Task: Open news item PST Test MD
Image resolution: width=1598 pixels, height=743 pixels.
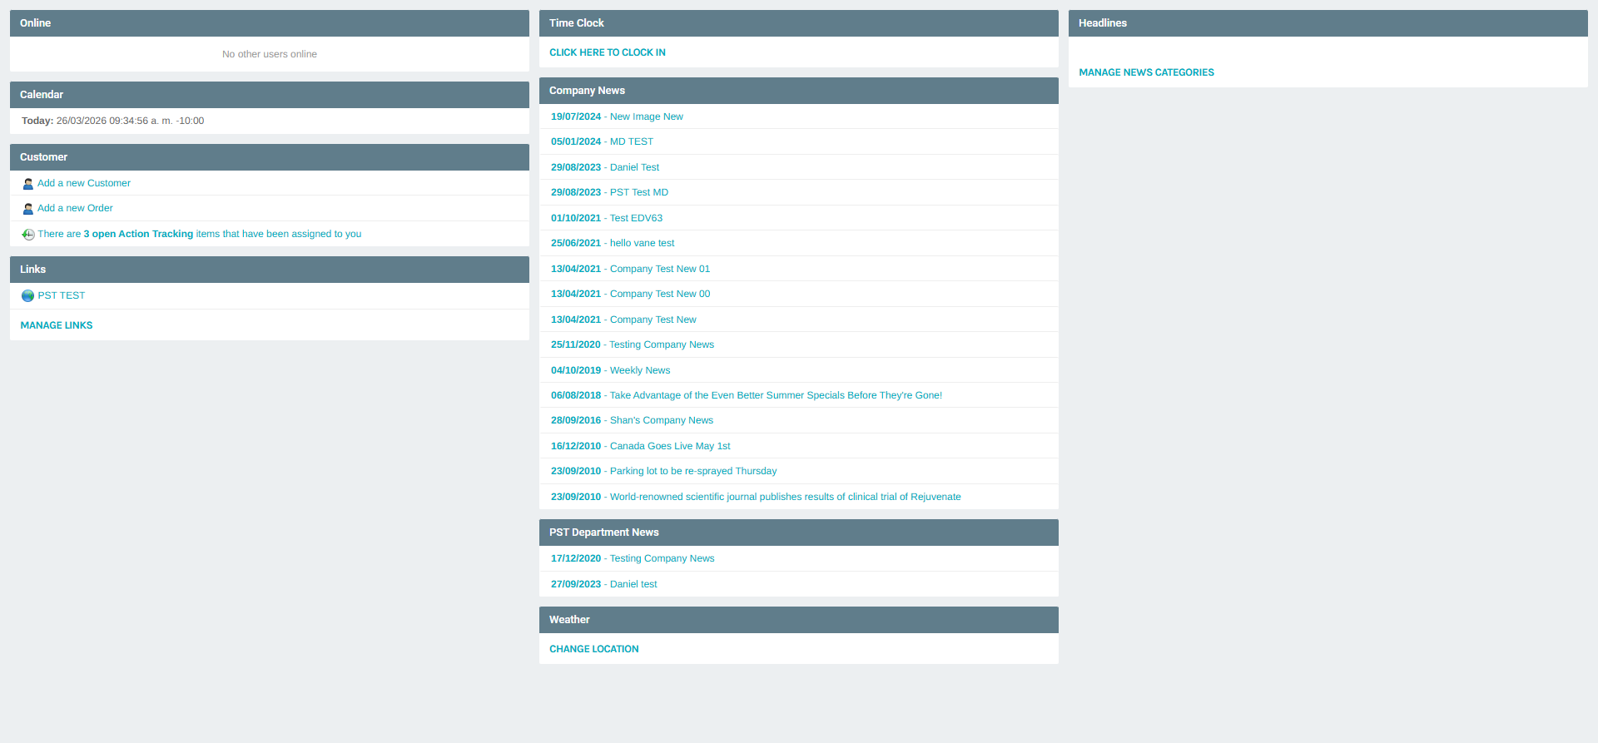Action: [x=609, y=192]
